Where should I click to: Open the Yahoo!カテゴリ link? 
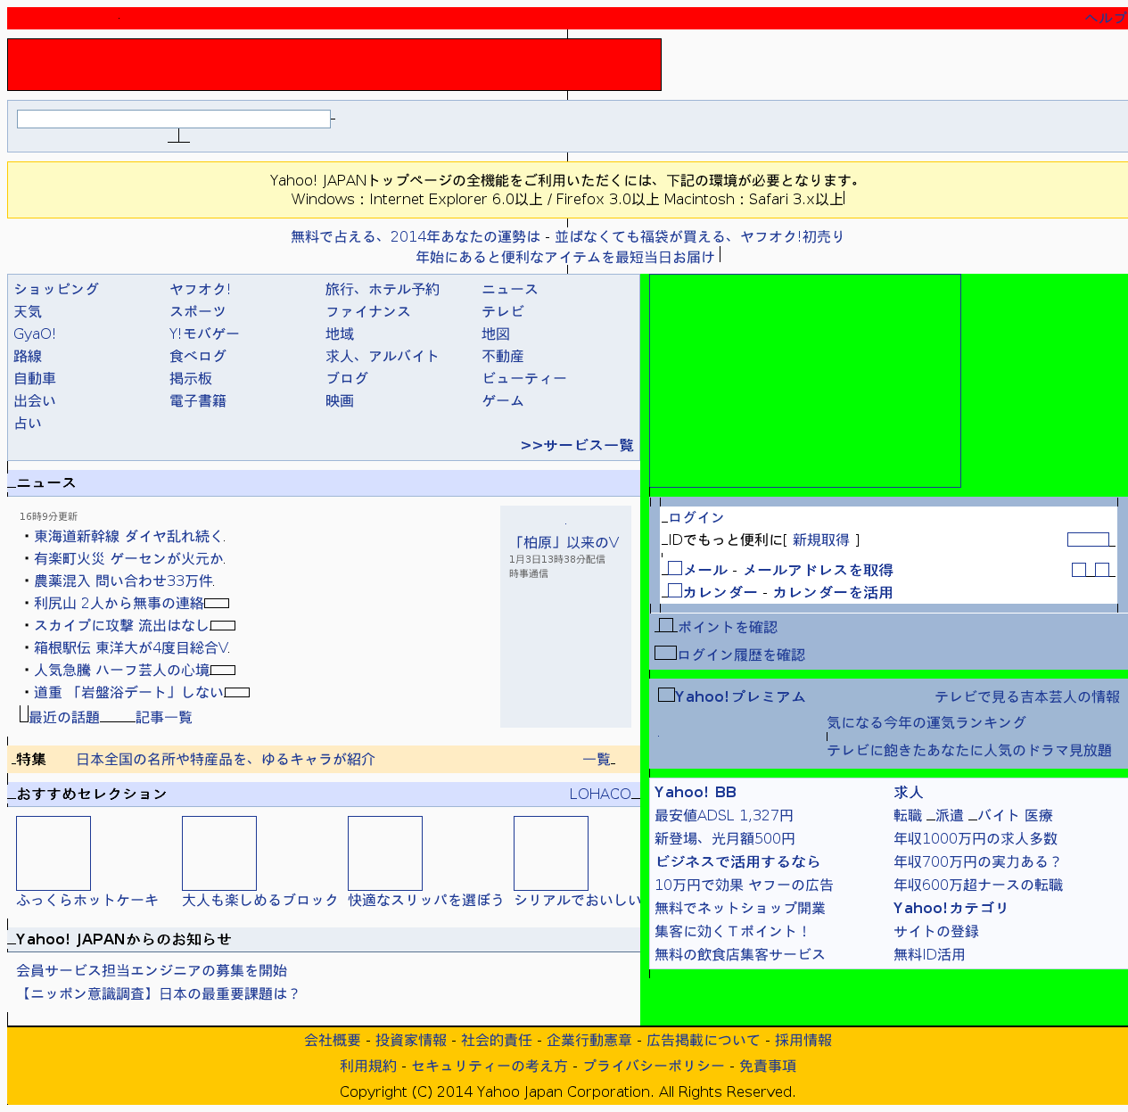pyautogui.click(x=951, y=908)
